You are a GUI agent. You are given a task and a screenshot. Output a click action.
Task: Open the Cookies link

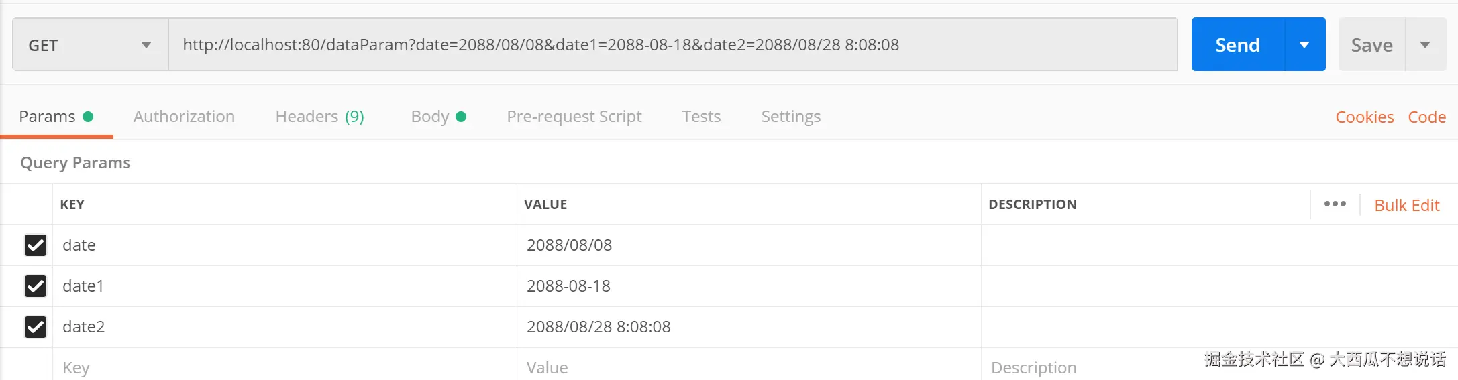point(1364,117)
